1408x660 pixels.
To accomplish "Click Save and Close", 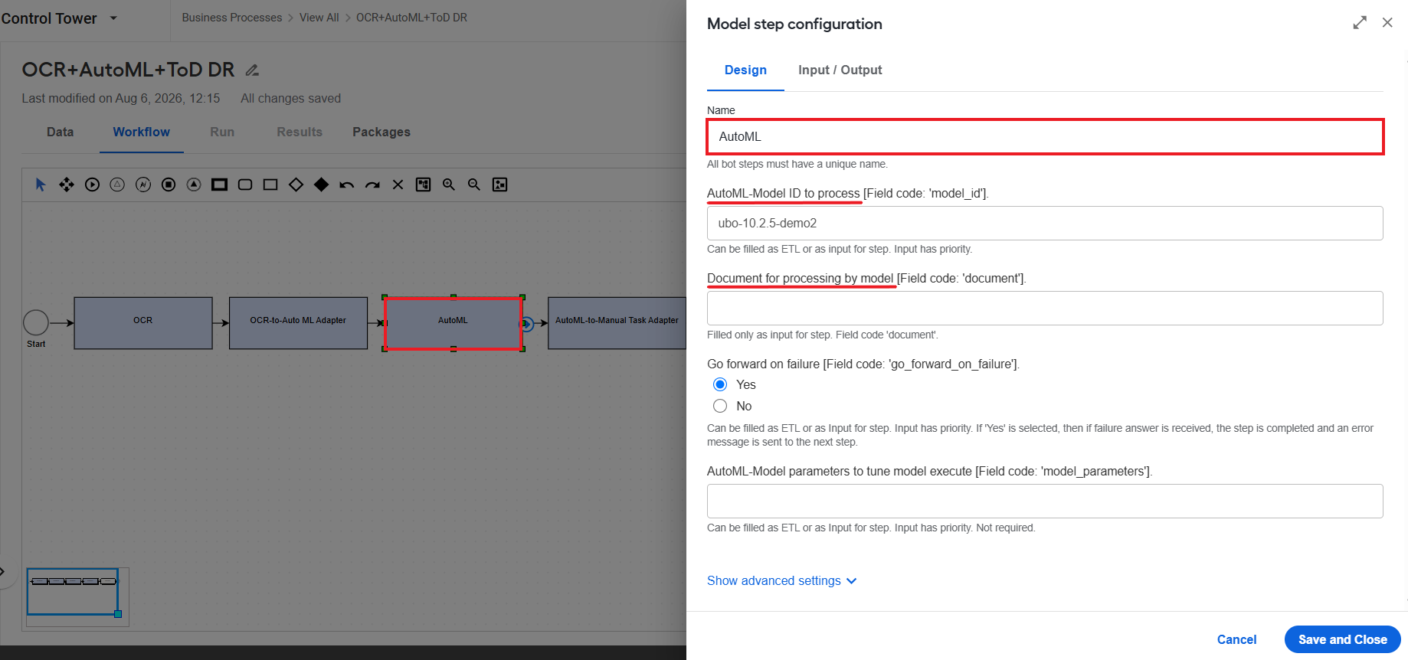I will coord(1342,639).
